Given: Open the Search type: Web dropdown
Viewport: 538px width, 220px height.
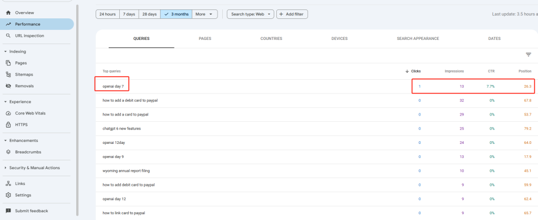Looking at the screenshot, I should pos(250,14).
